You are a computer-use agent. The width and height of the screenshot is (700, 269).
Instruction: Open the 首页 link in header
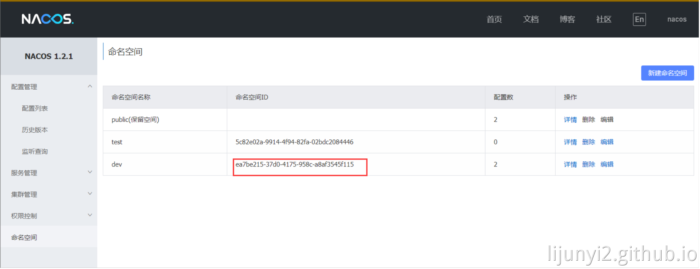[495, 19]
